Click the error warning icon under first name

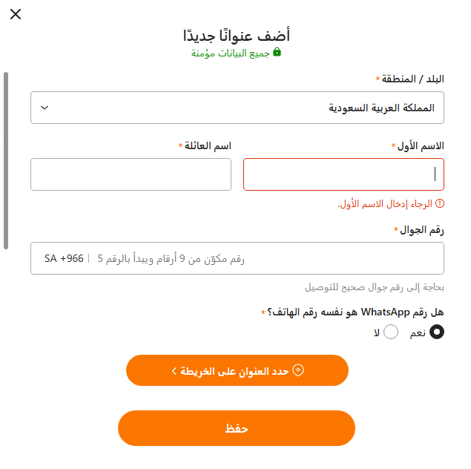(x=439, y=203)
